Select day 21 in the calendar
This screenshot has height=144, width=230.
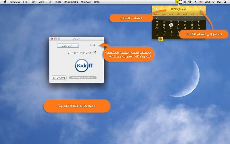[x=171, y=28]
